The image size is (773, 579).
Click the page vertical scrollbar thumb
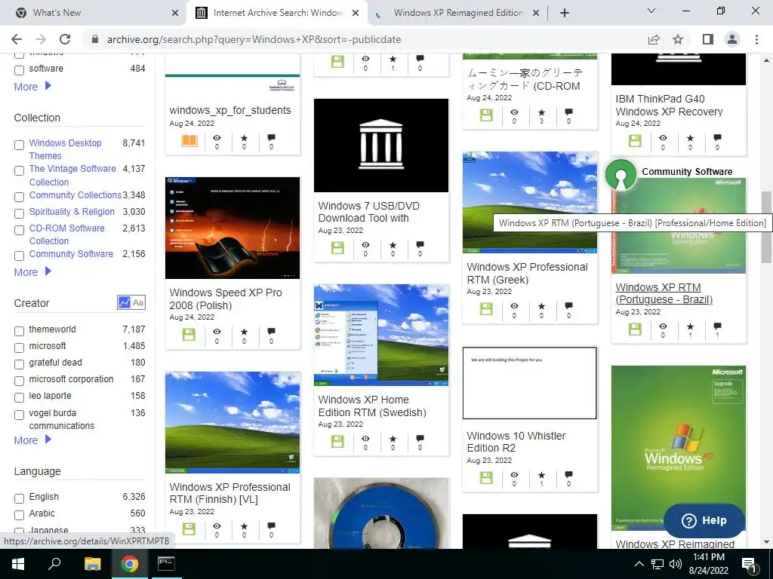point(766,228)
